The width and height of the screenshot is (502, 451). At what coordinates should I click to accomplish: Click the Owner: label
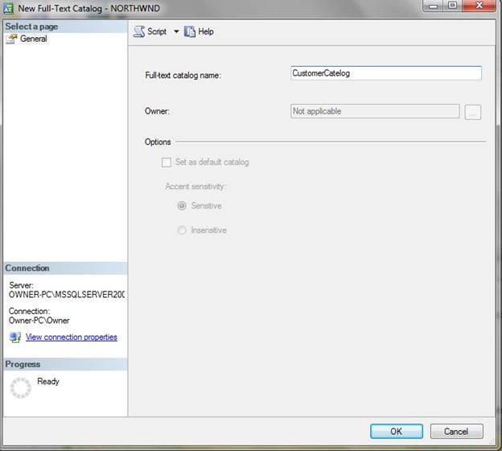click(x=157, y=111)
